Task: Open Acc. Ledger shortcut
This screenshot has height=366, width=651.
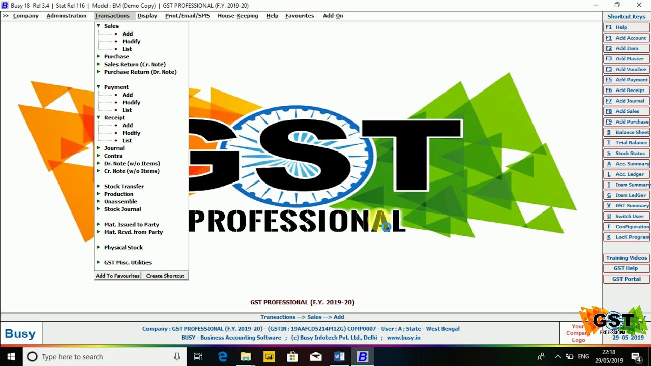Action: [x=626, y=174]
